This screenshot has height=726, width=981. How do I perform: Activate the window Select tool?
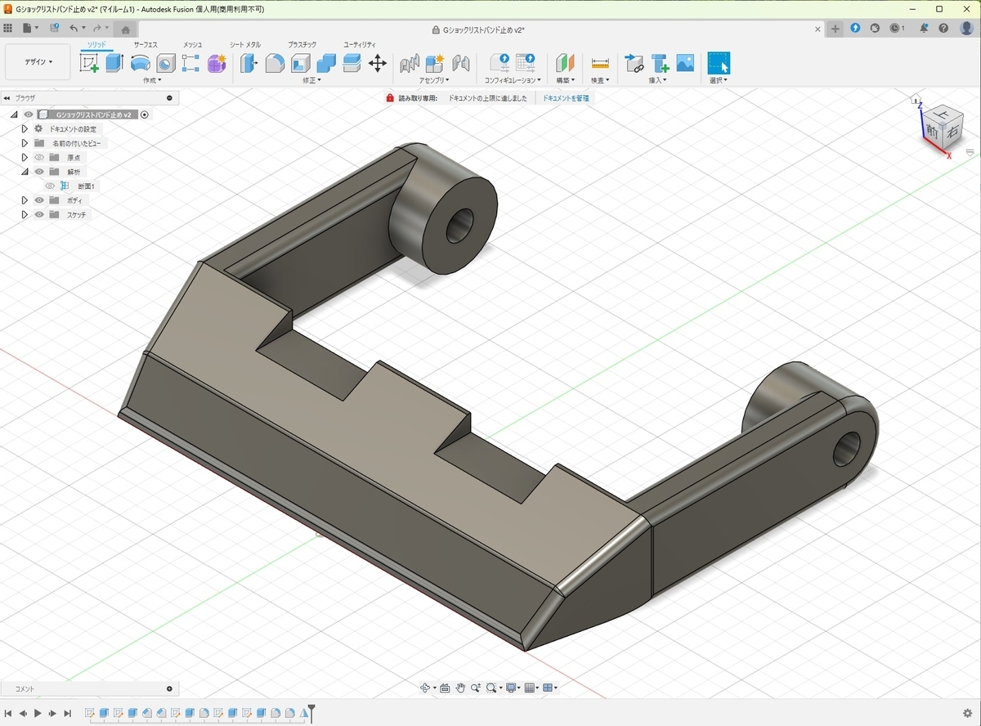click(x=719, y=63)
